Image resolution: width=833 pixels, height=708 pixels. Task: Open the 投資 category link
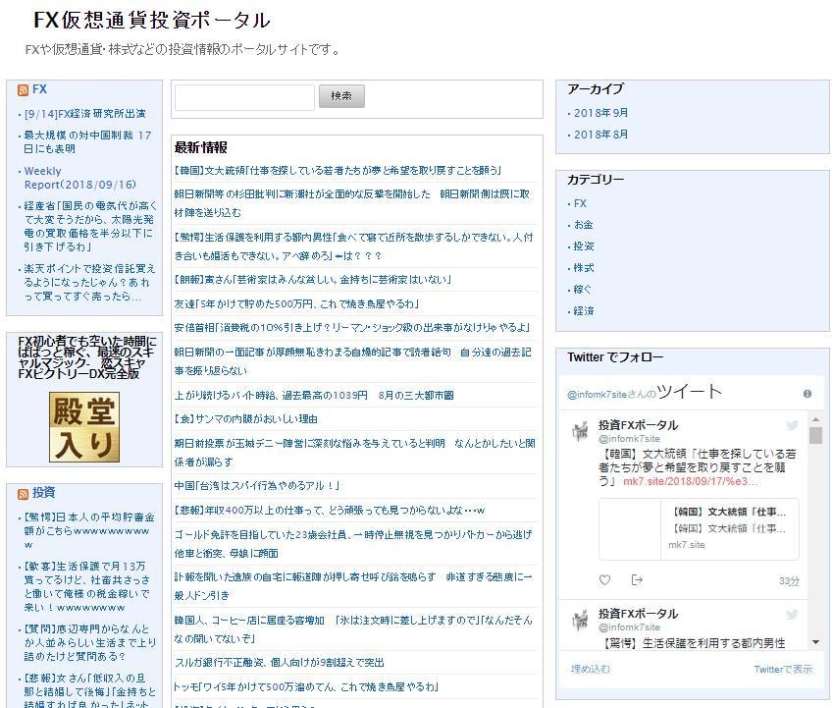click(x=584, y=246)
